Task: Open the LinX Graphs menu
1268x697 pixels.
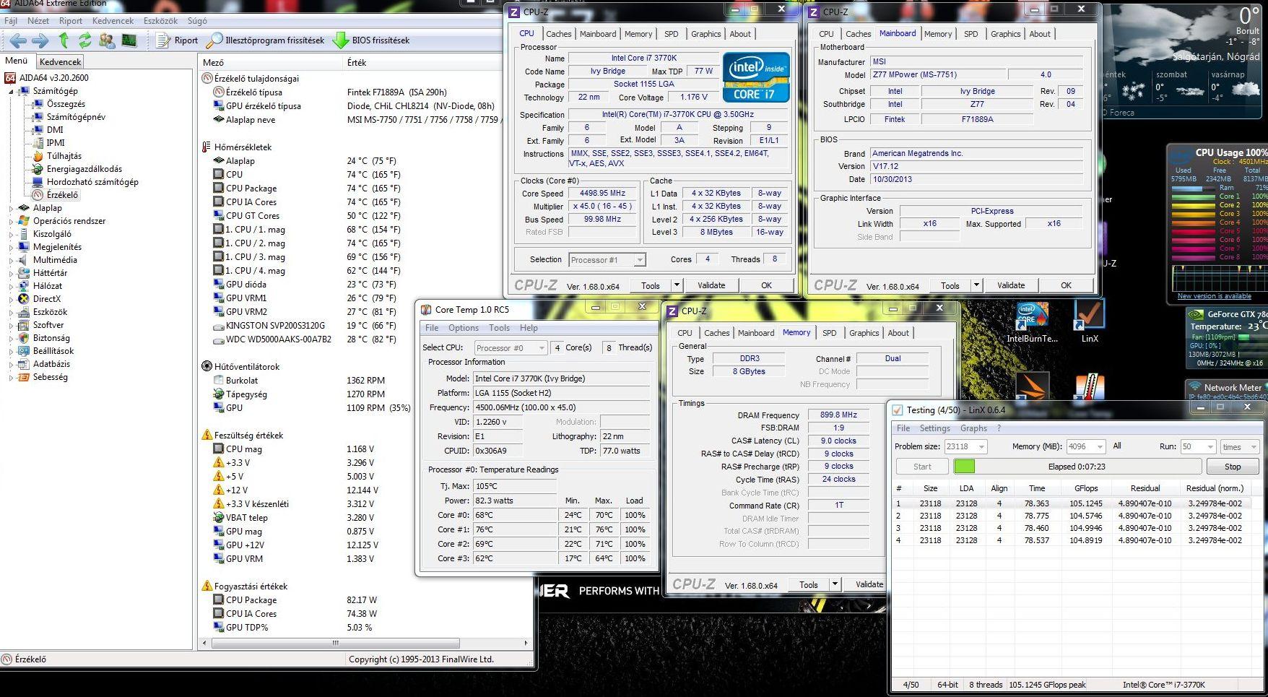Action: point(973,428)
